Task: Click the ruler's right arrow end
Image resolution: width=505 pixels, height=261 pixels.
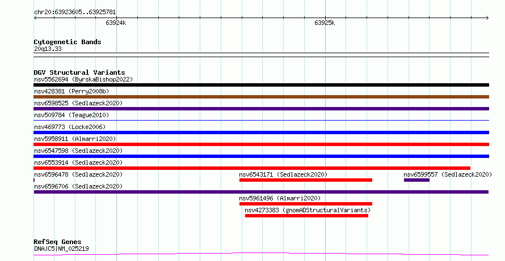Action: 487,18
